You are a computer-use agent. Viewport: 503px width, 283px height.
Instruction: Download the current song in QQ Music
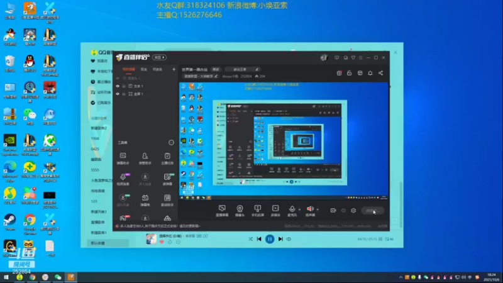(x=170, y=242)
